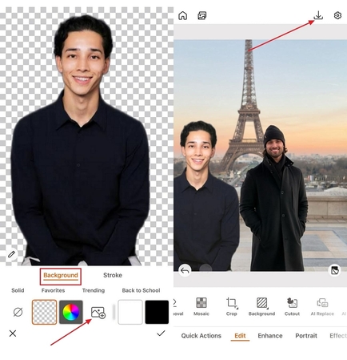Select the Solid category
347x360 pixels.
point(18,290)
